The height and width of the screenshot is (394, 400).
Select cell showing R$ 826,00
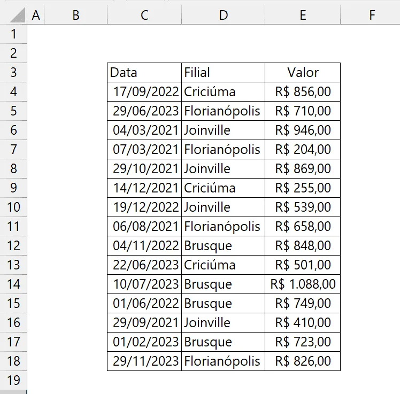pyautogui.click(x=303, y=361)
